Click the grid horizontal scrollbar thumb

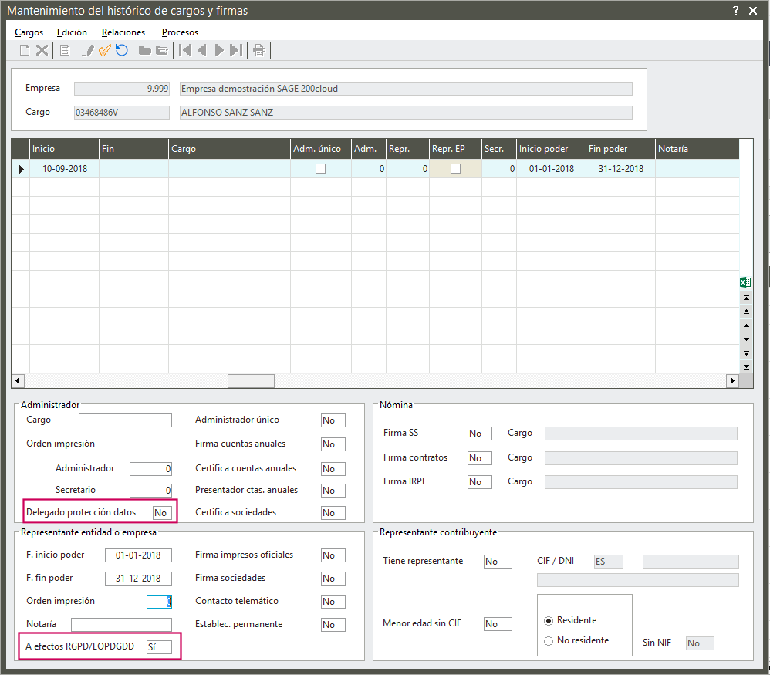pyautogui.click(x=251, y=381)
